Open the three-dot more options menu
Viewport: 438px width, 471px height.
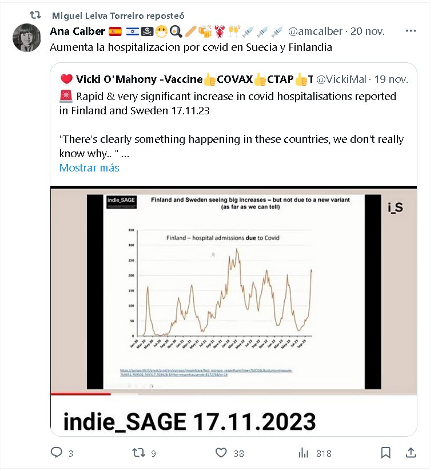tap(411, 31)
